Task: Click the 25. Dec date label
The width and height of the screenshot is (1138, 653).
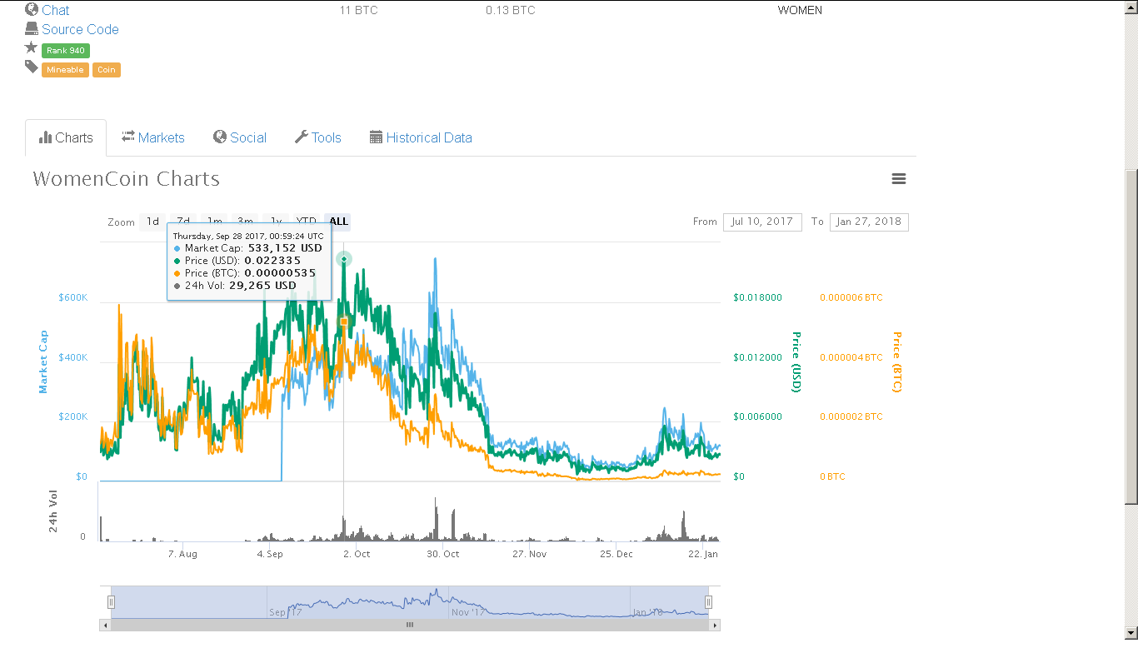Action: pos(616,554)
